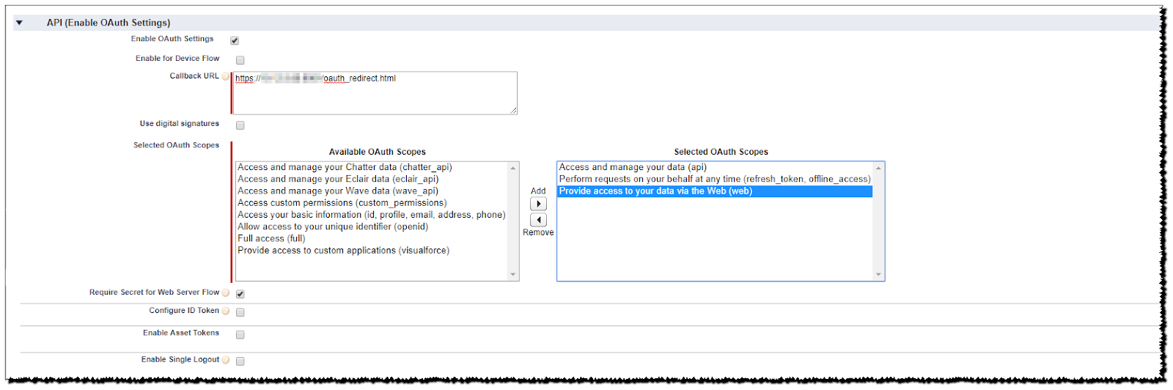Click Available OAuth Scopes scroll up arrow
Screen dimensions: 1173x390
point(513,168)
